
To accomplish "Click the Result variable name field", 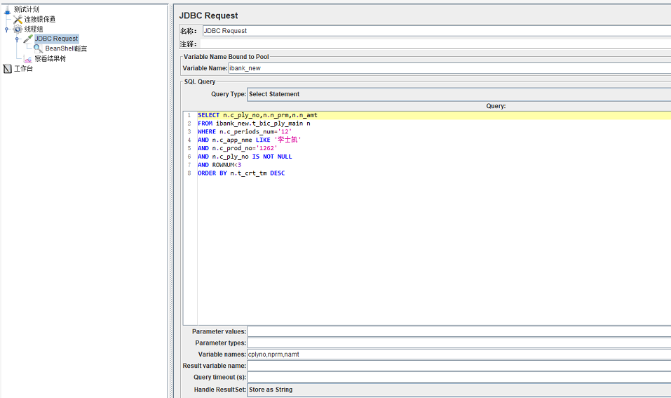I will tap(459, 366).
